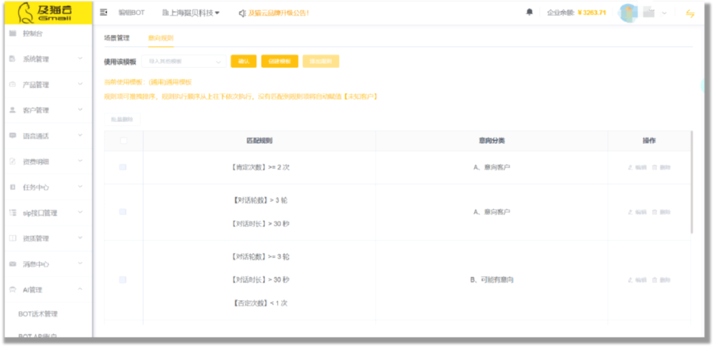714x347 pixels.
Task: Check the box for the 肯定次数 >= 2 rule
Action: [123, 168]
